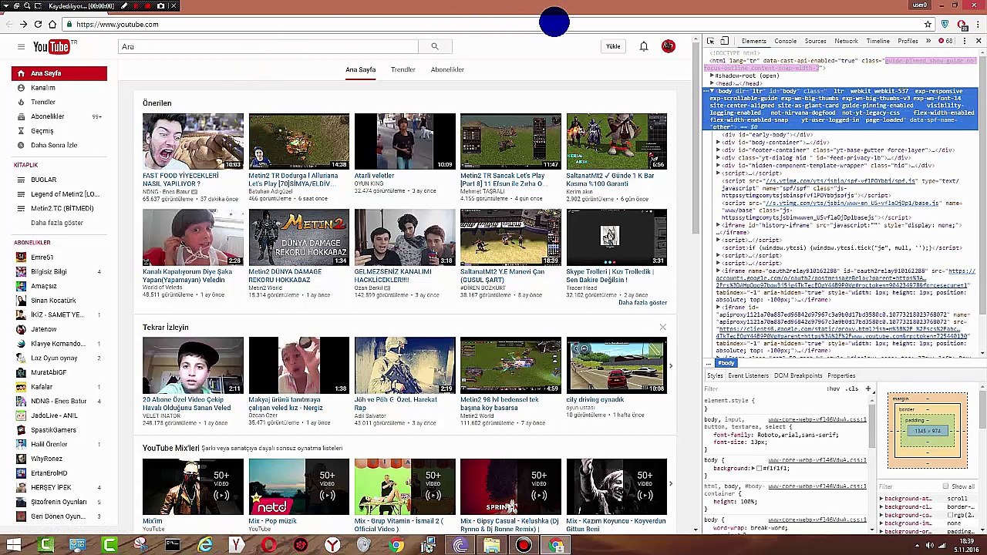This screenshot has height=555, width=987.
Task: Click the background-color computed rgb swatch
Action: [x=949, y=515]
